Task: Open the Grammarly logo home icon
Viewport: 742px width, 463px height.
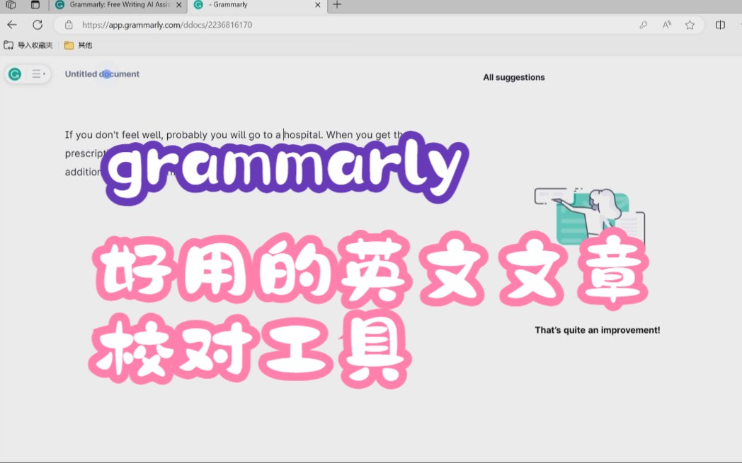Action: 14,74
